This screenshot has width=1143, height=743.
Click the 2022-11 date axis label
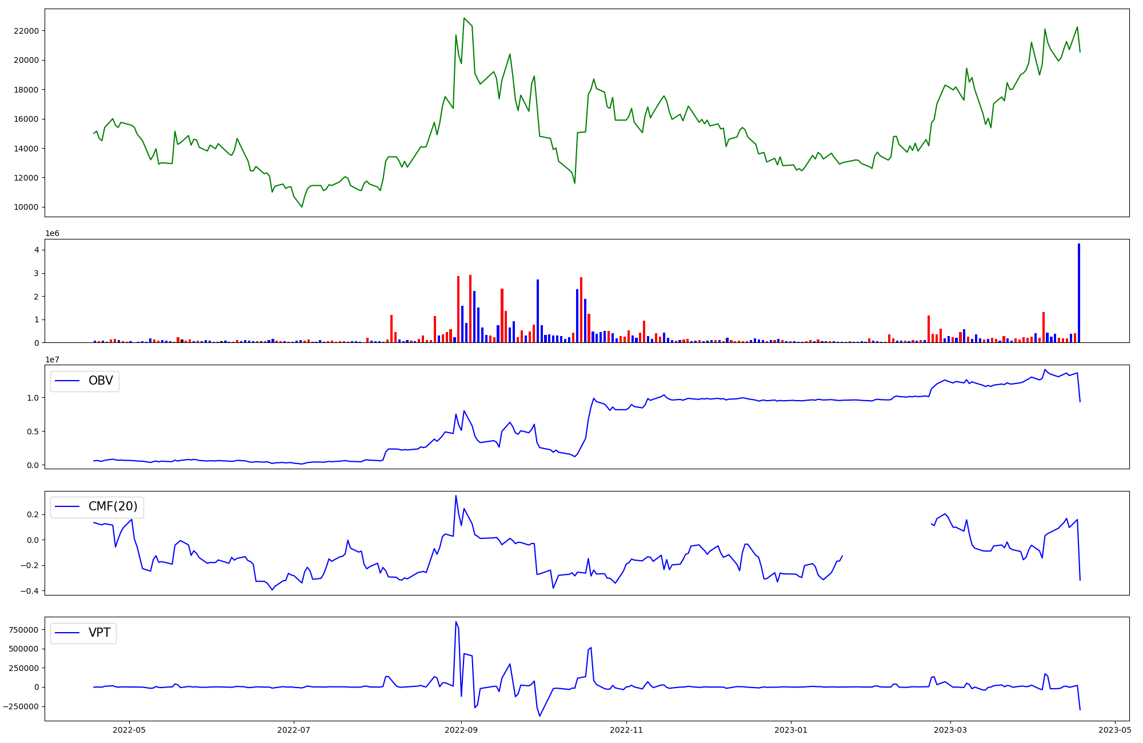626,730
